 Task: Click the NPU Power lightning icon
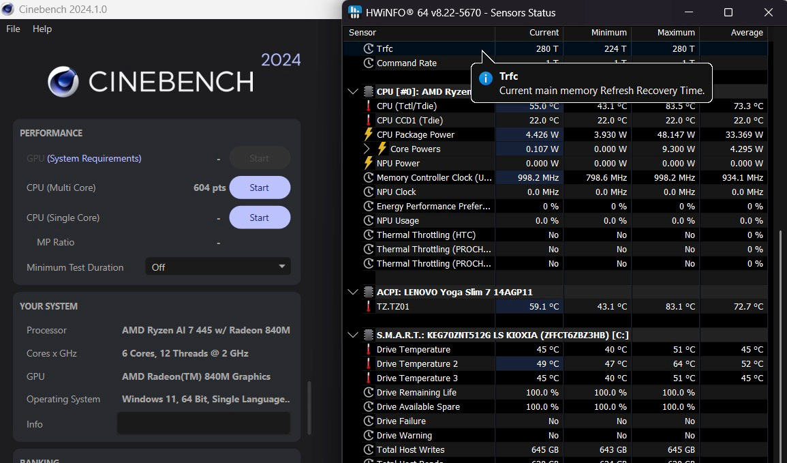pyautogui.click(x=369, y=163)
